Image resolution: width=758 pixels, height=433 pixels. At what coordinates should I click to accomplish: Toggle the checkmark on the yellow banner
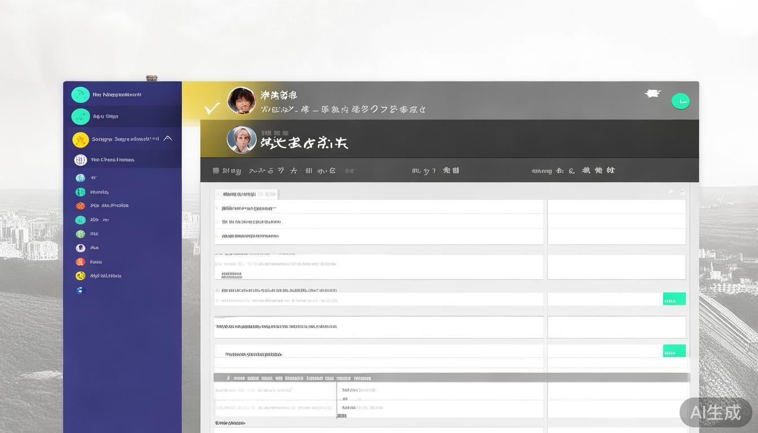[x=211, y=107]
